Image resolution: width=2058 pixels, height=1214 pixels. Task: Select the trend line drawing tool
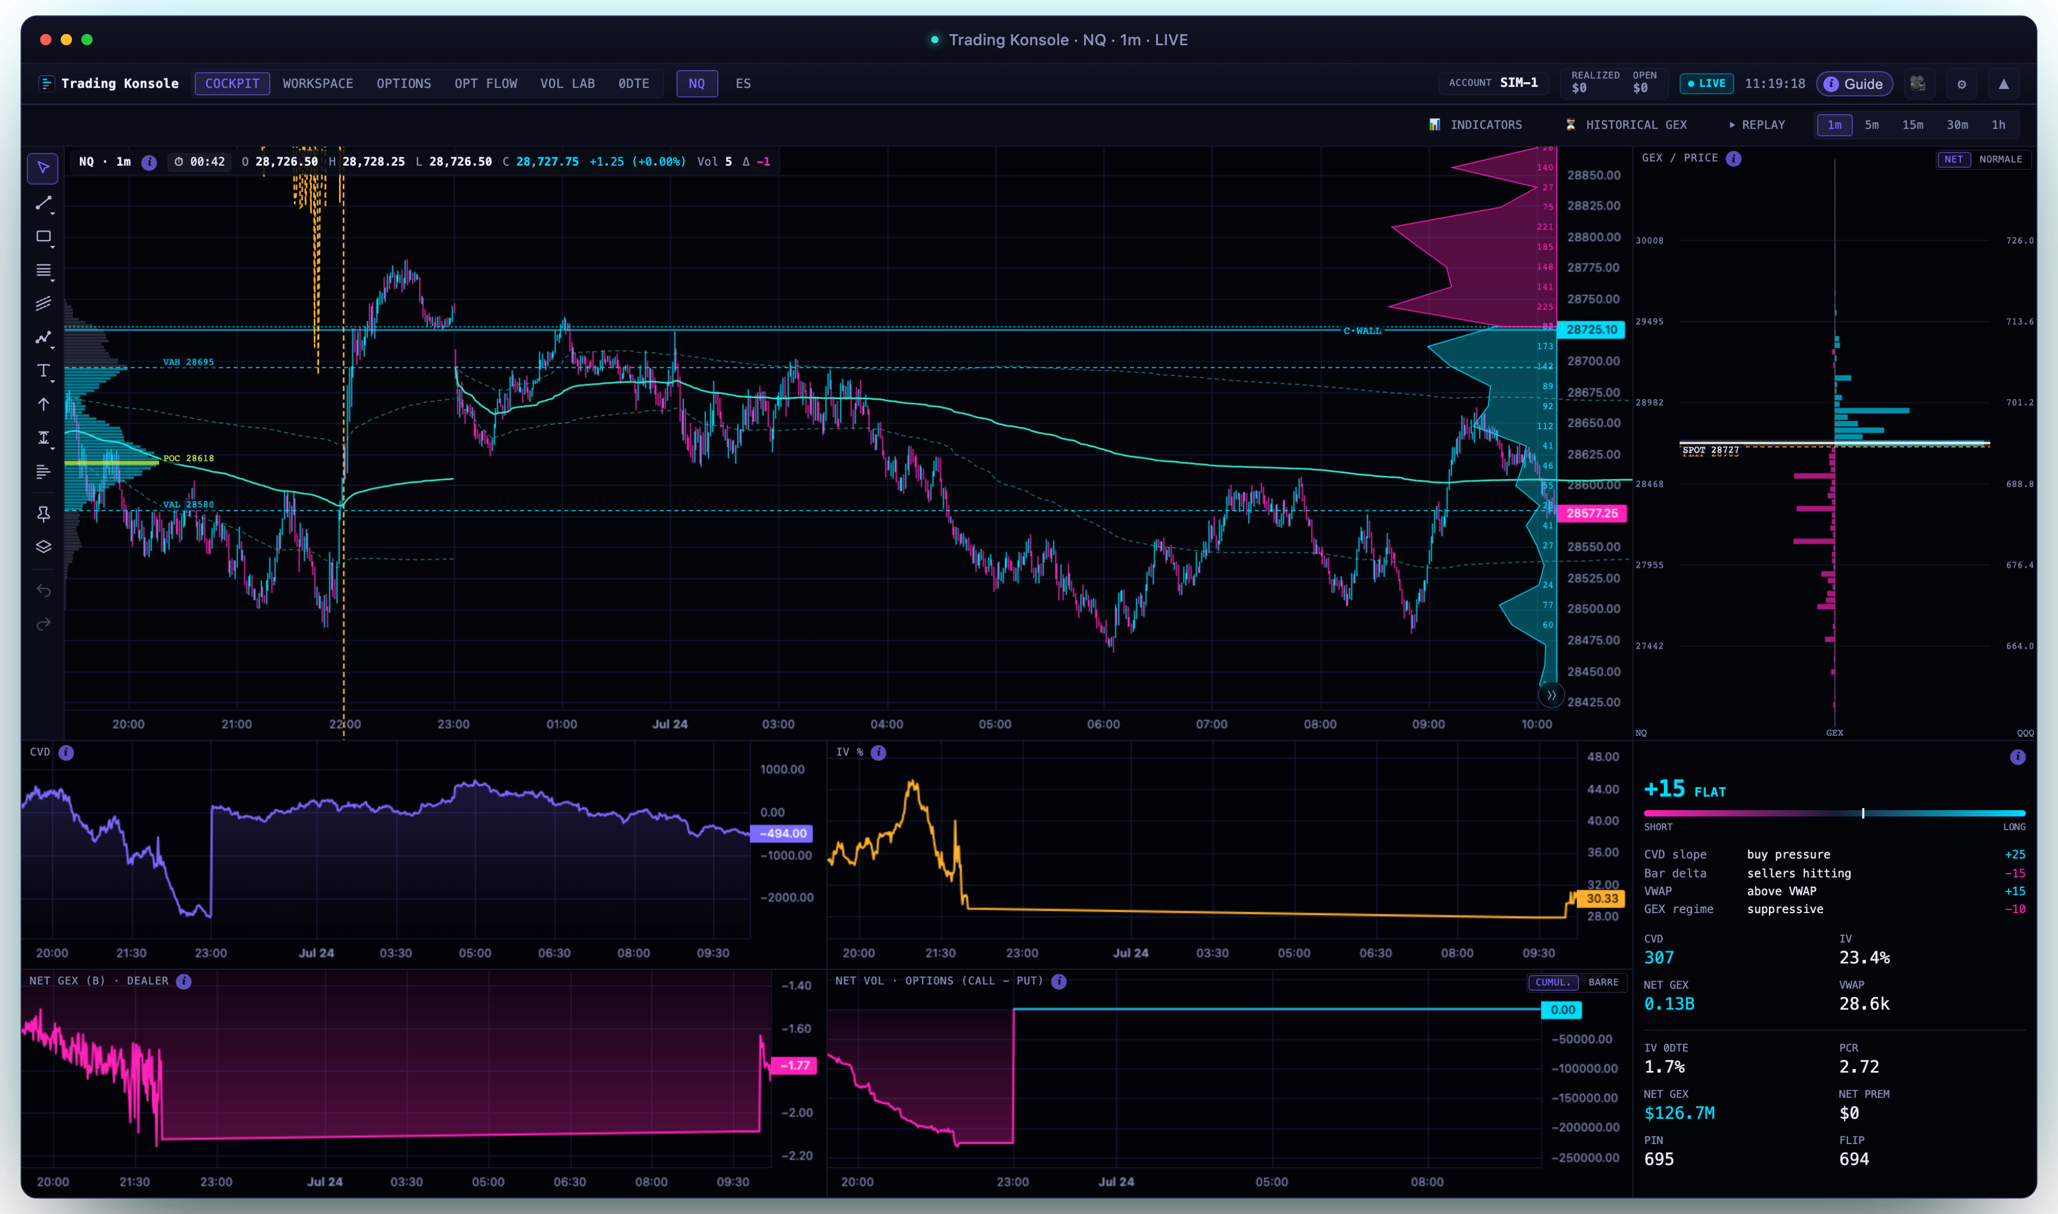click(43, 202)
